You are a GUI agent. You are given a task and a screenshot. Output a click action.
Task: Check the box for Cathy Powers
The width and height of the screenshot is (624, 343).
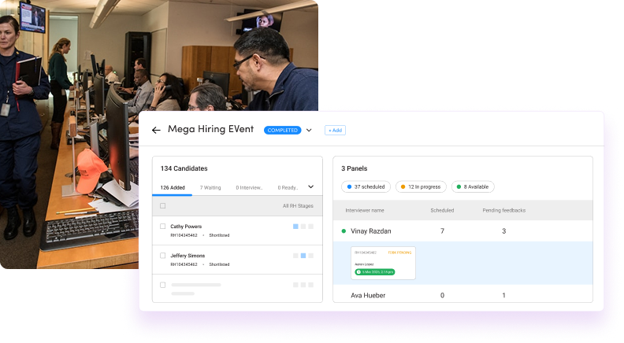pos(162,227)
